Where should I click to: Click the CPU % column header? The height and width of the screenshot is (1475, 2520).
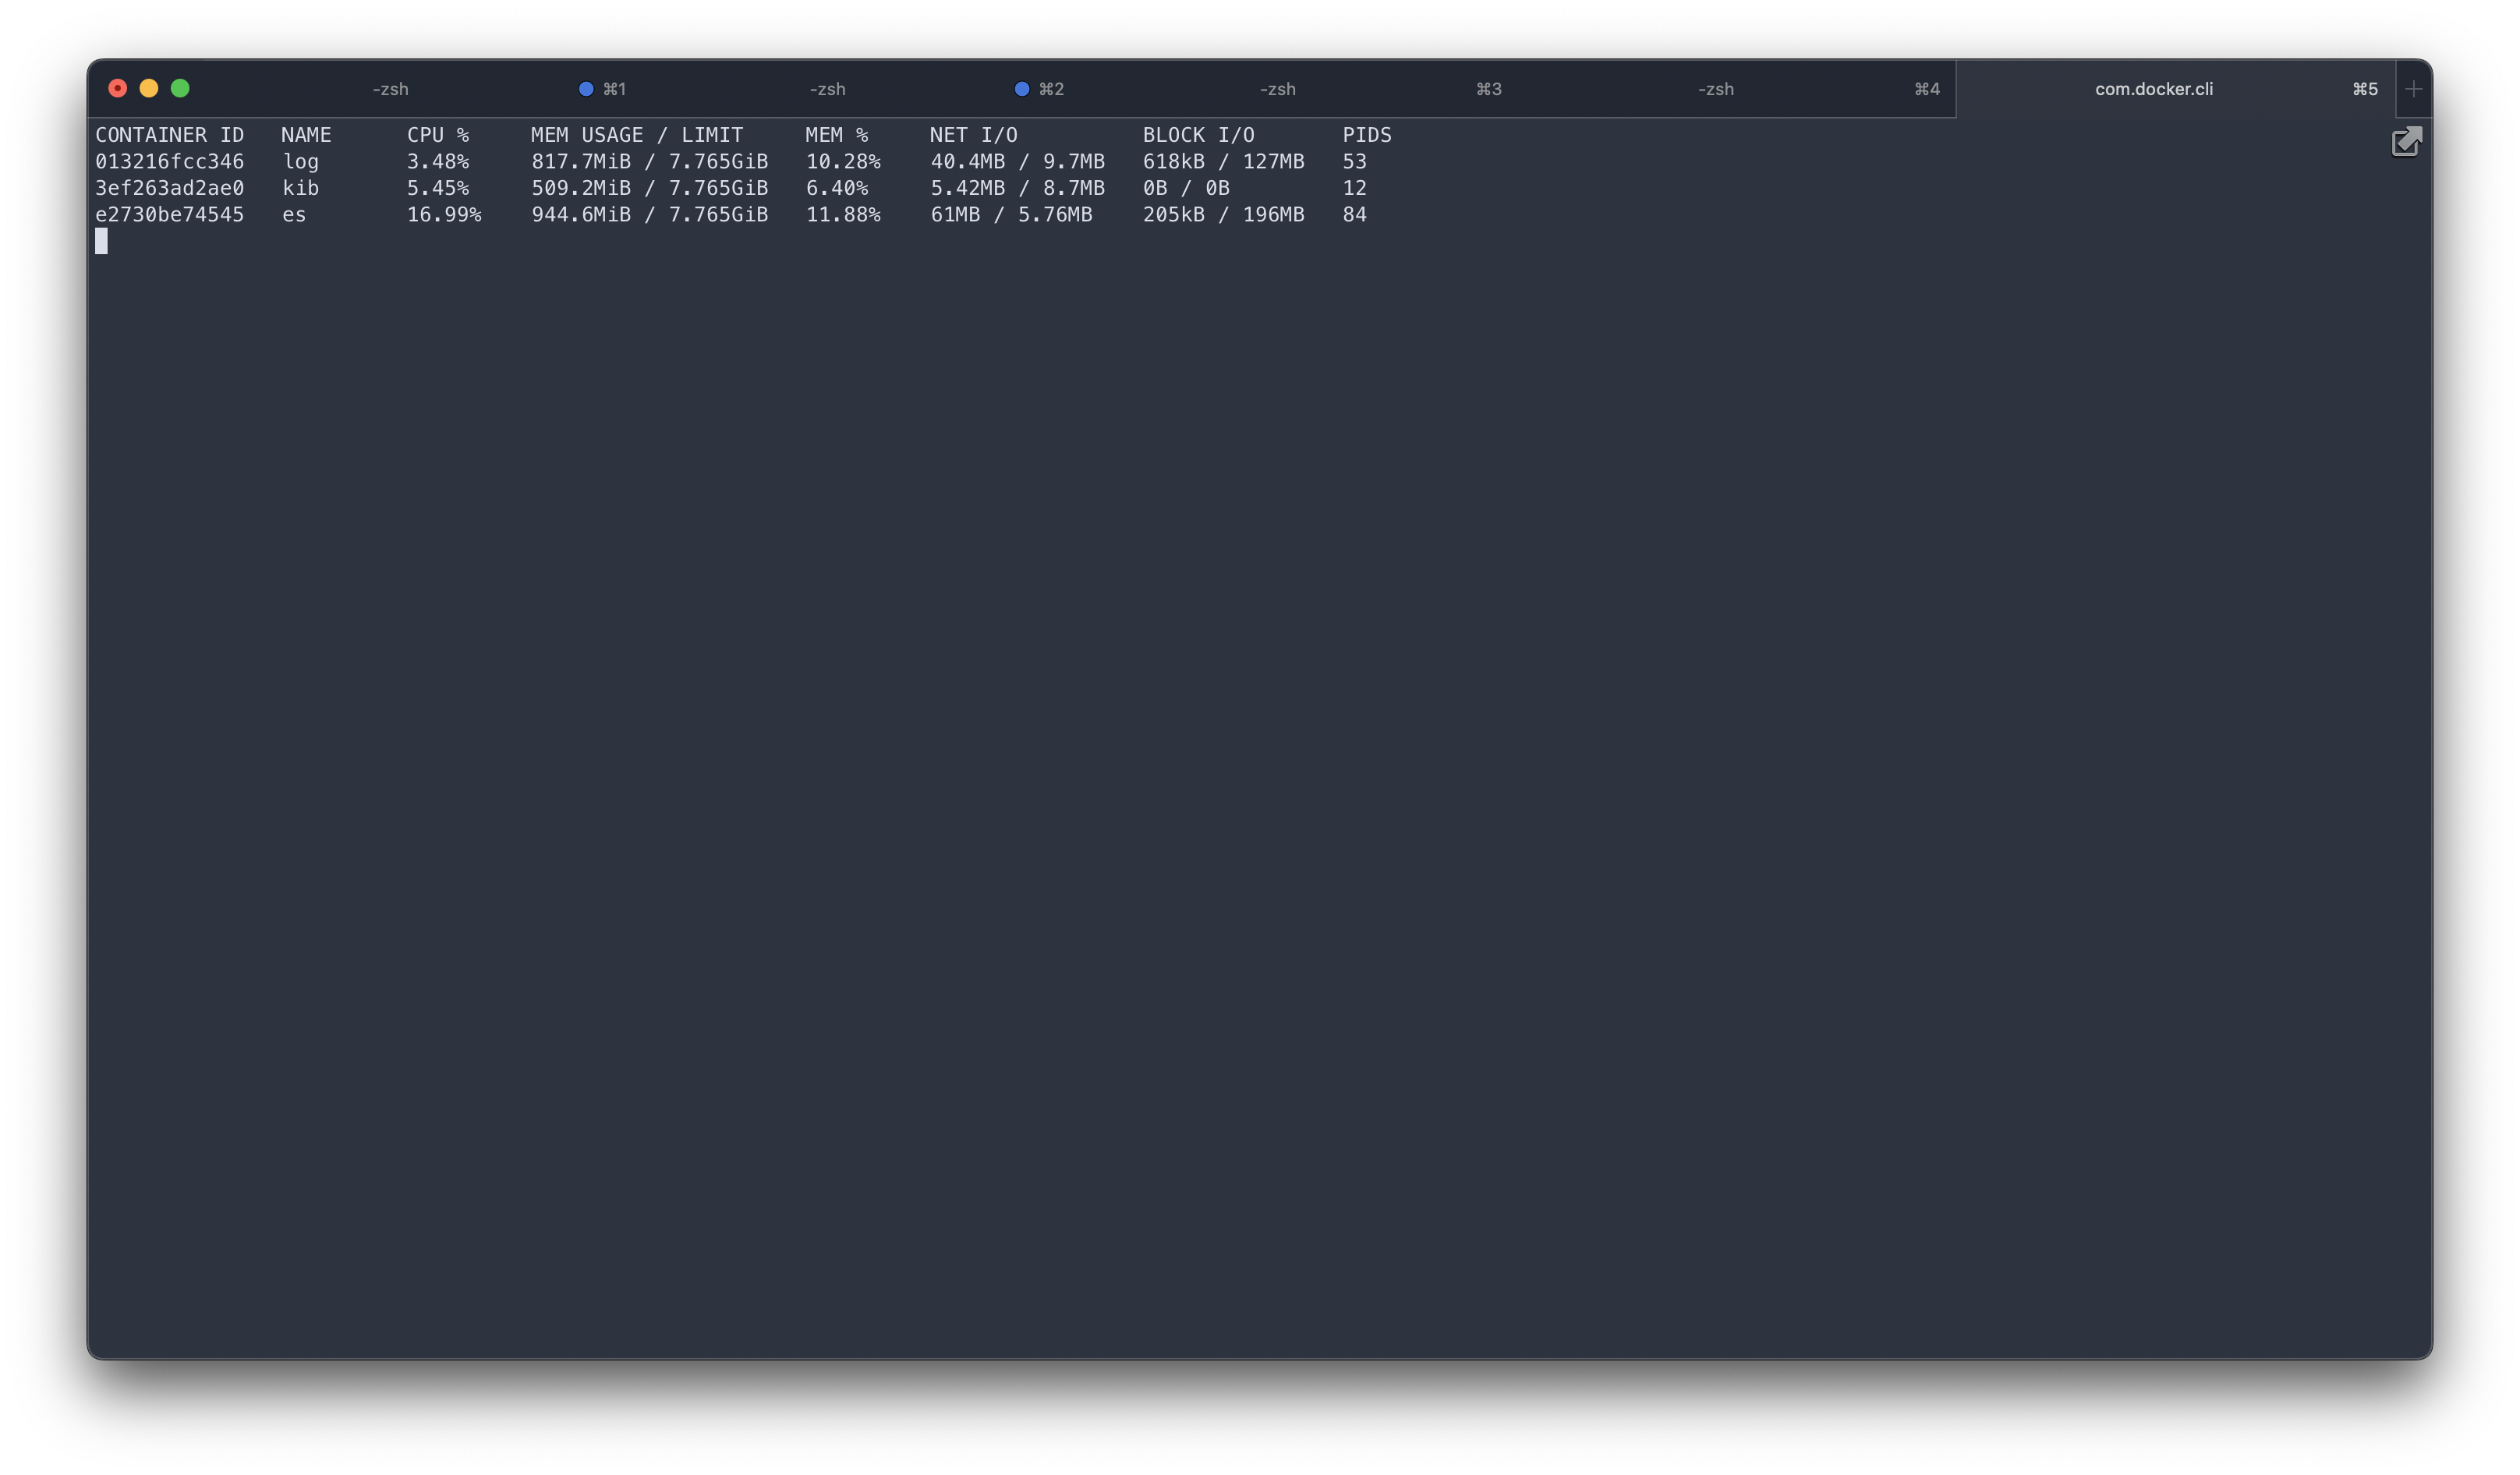coord(438,134)
